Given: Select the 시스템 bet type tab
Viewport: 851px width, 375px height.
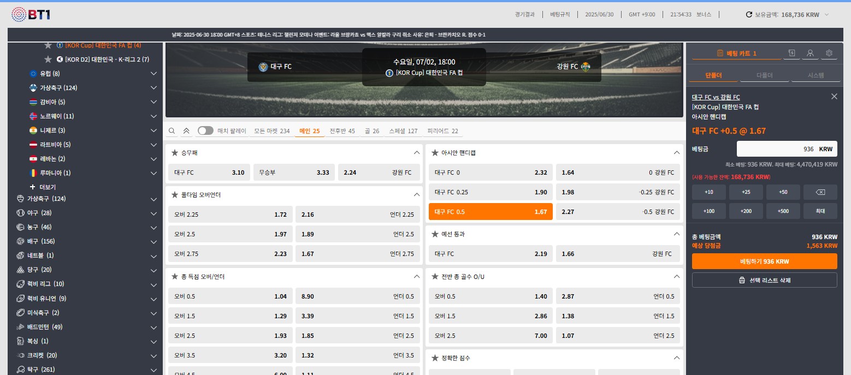Looking at the screenshot, I should click(x=815, y=75).
